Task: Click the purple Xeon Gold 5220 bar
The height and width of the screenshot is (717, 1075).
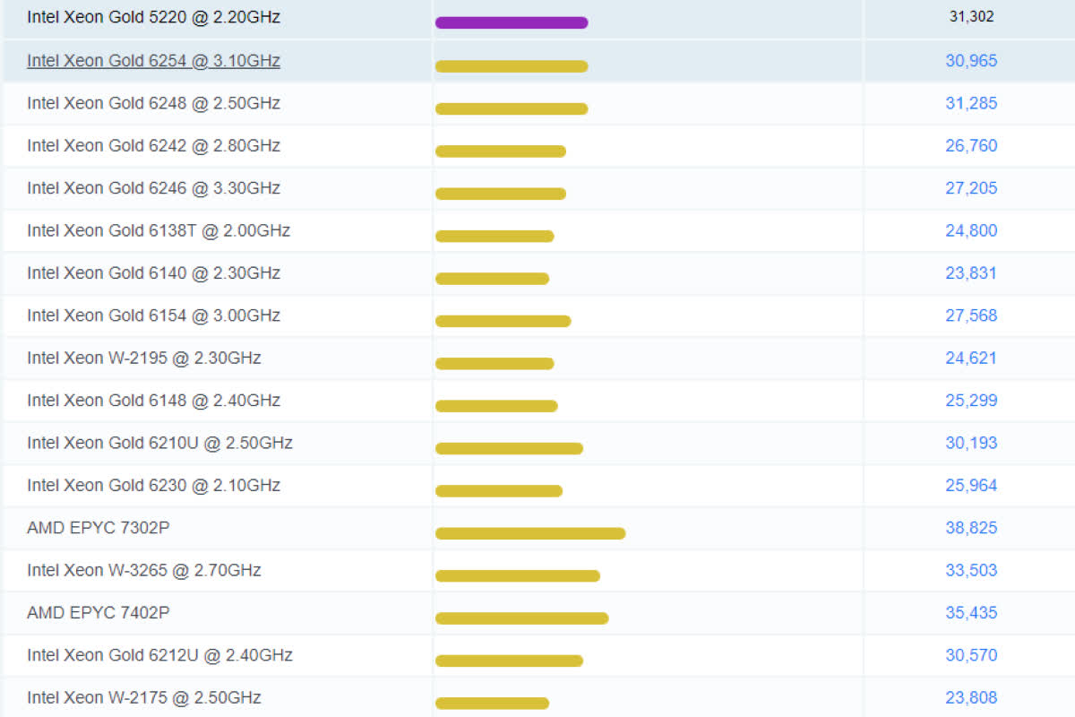Action: [512, 22]
